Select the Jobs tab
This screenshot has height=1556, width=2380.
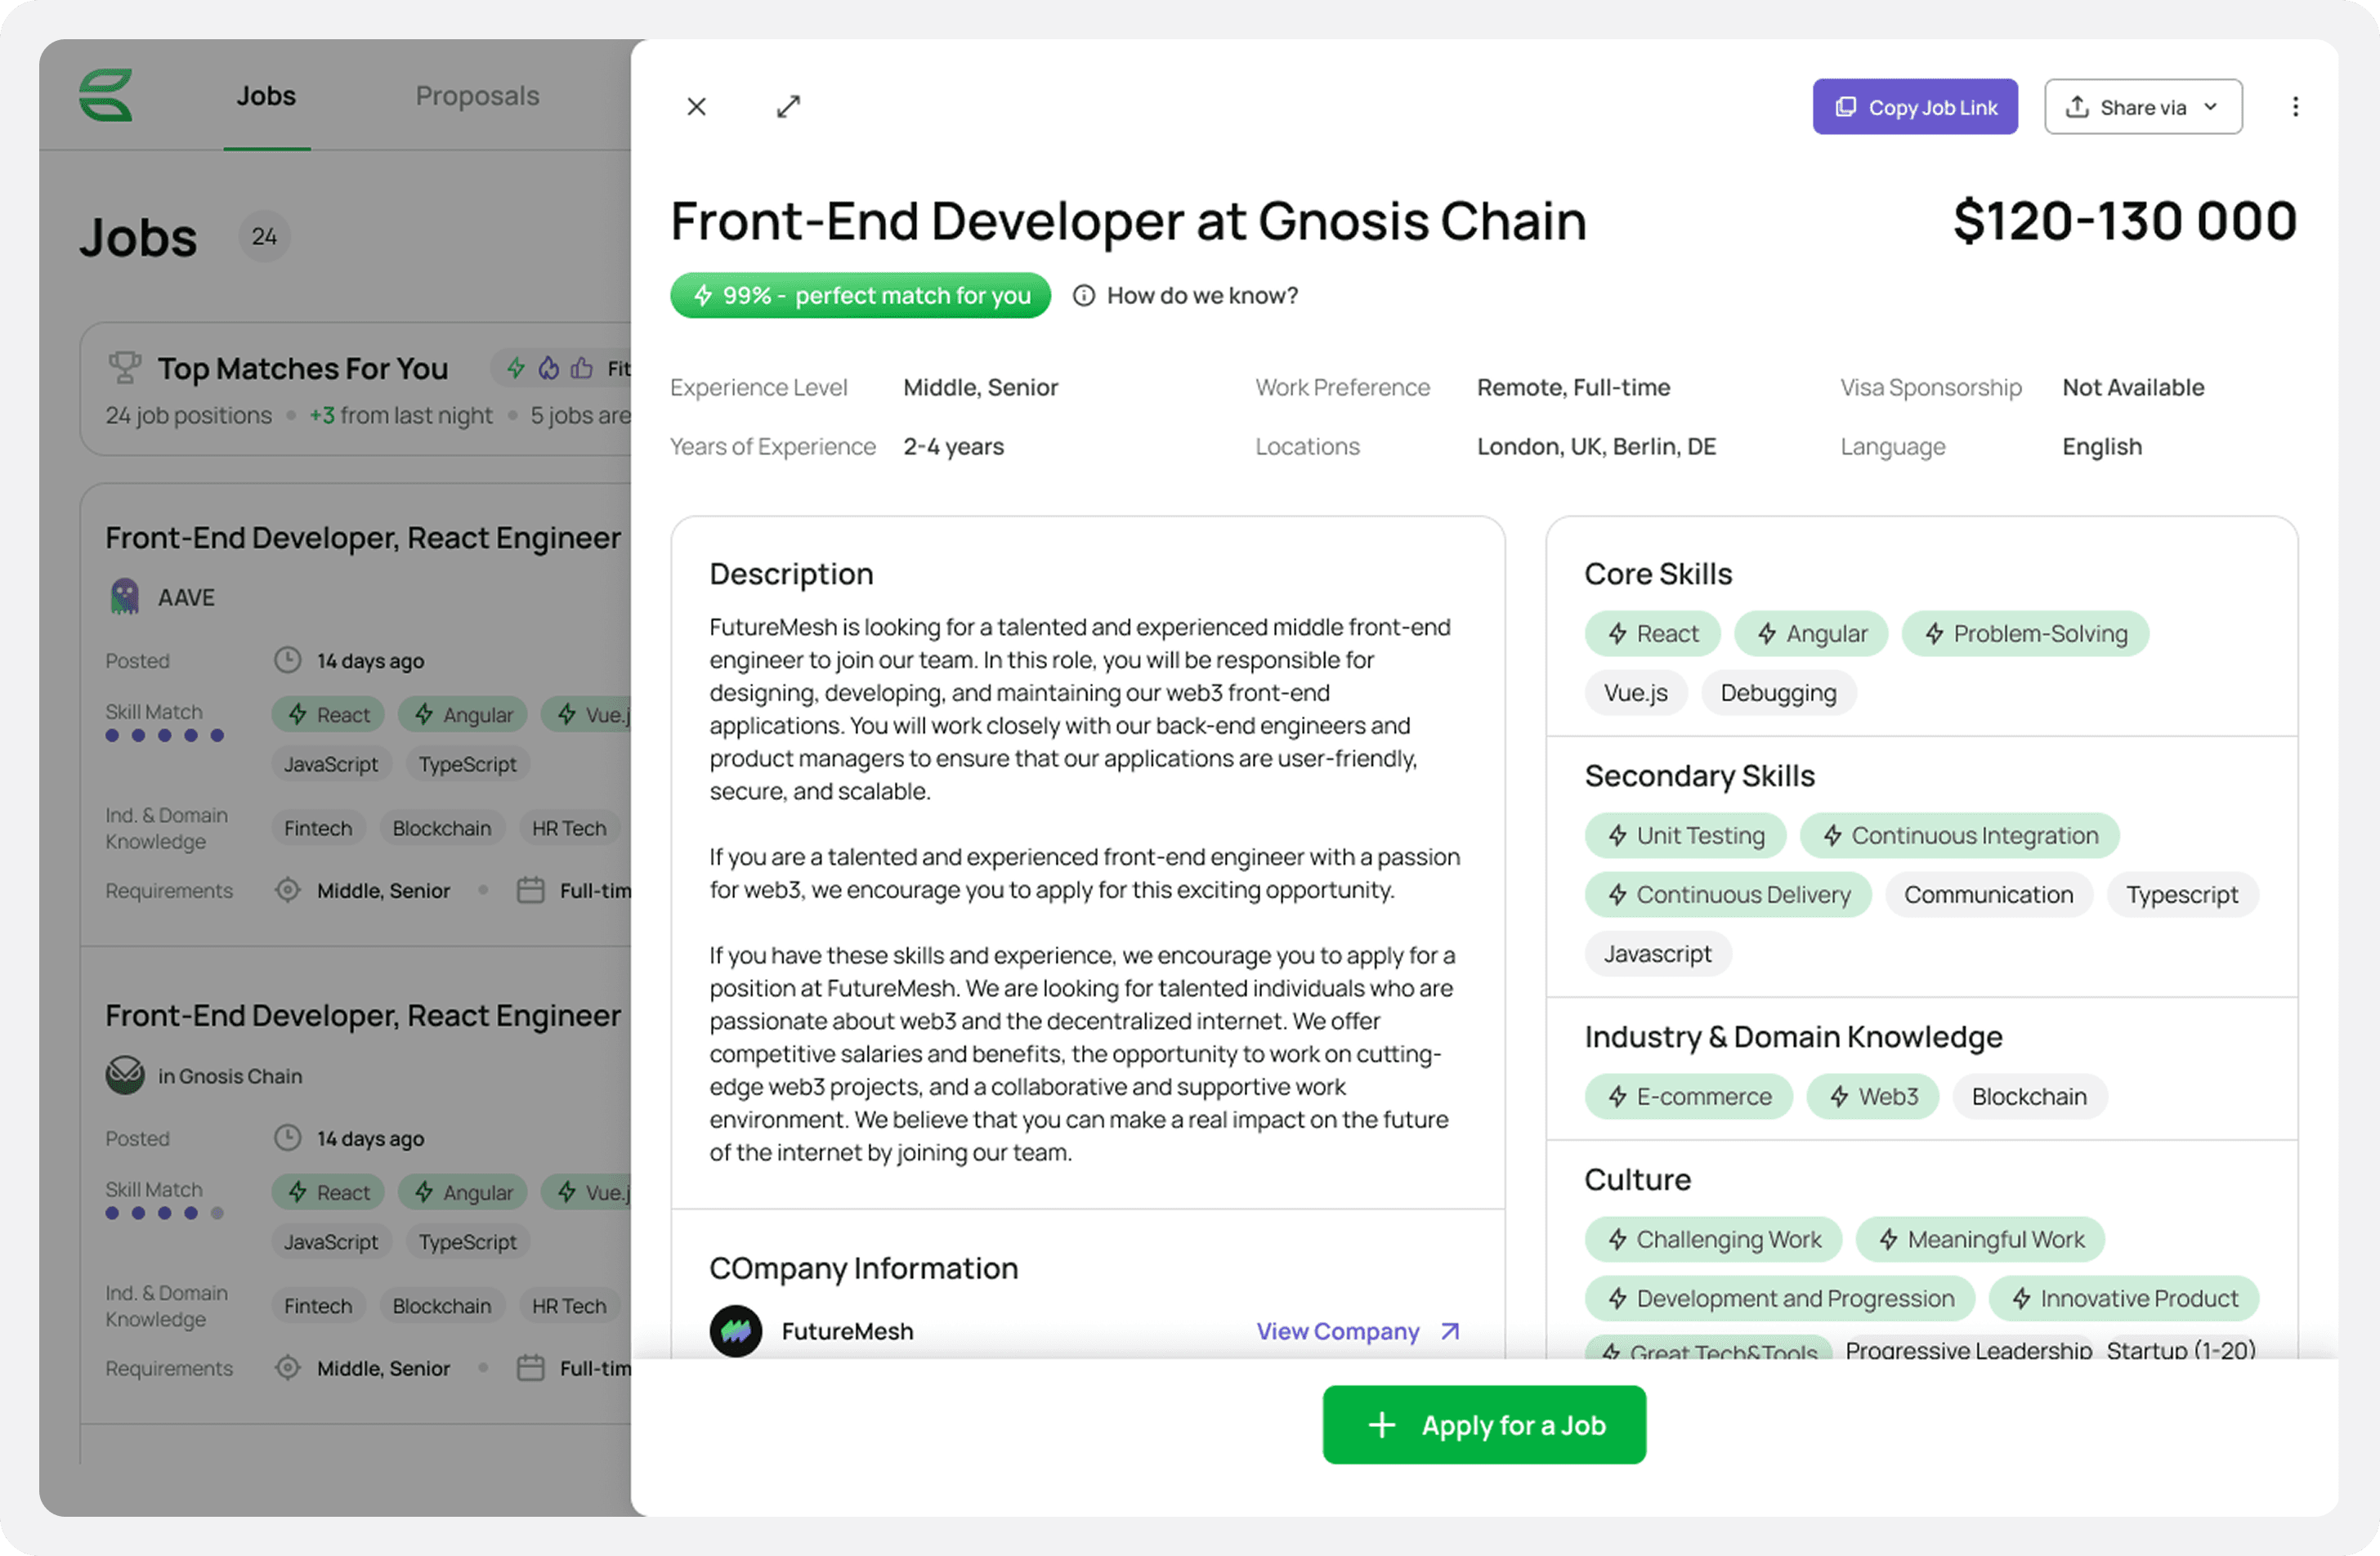pyautogui.click(x=266, y=95)
